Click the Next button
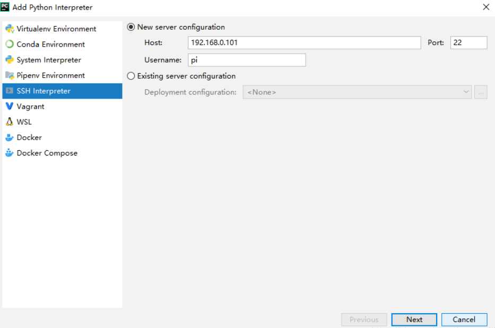495x328 pixels. coord(414,320)
